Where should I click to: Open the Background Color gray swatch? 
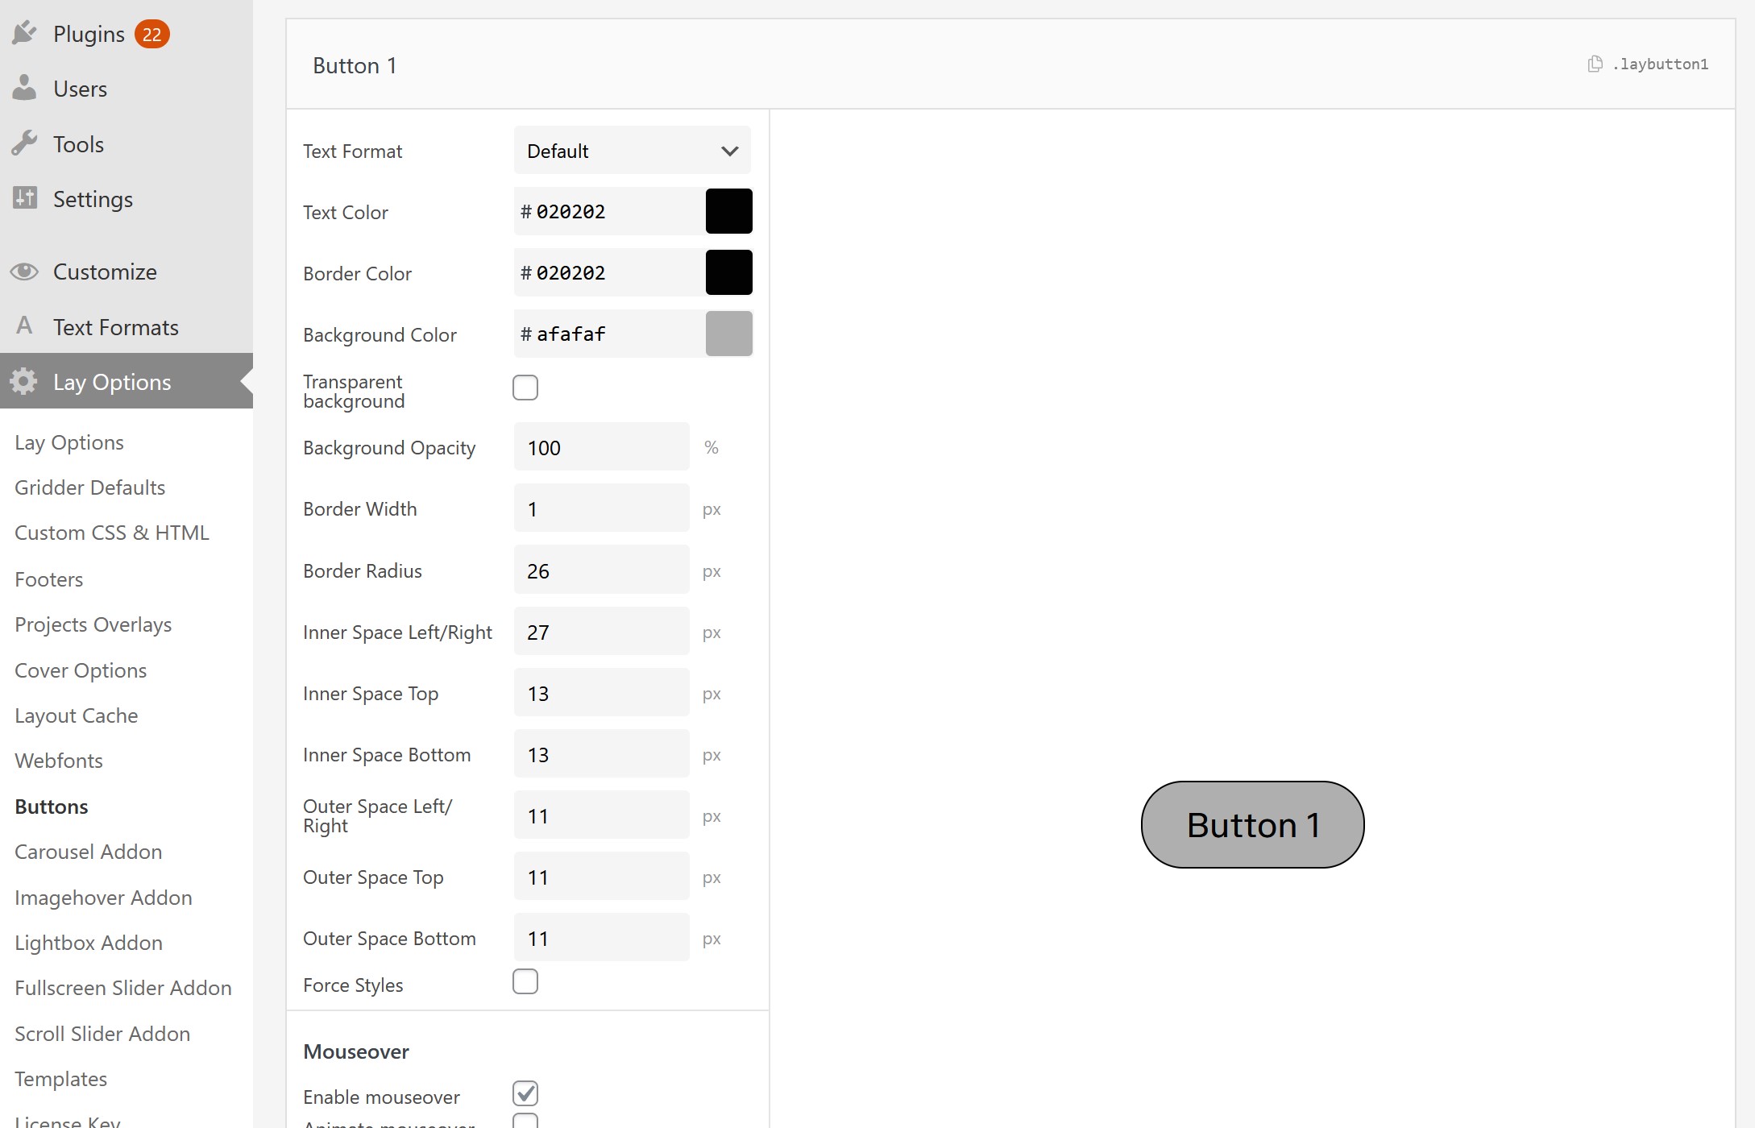pos(729,334)
